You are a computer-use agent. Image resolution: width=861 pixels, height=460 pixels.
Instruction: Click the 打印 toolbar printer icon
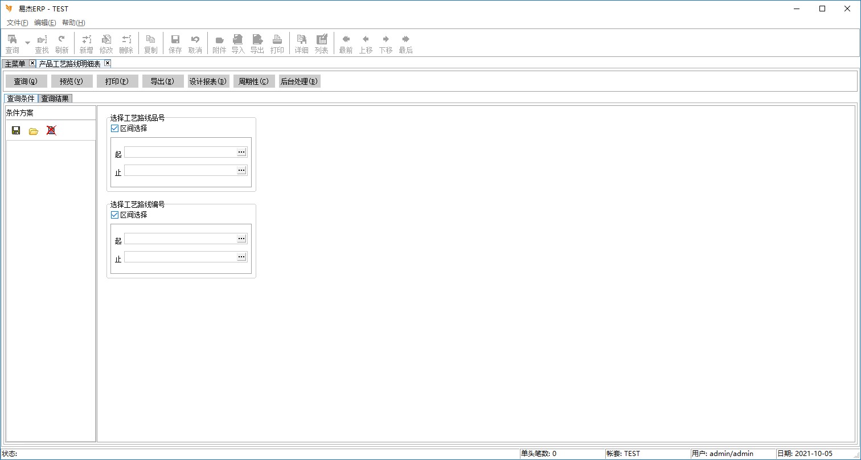pos(277,44)
